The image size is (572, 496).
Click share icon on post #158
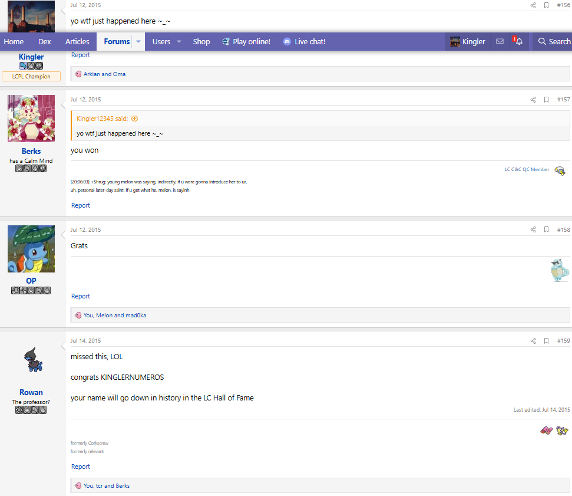coord(533,230)
